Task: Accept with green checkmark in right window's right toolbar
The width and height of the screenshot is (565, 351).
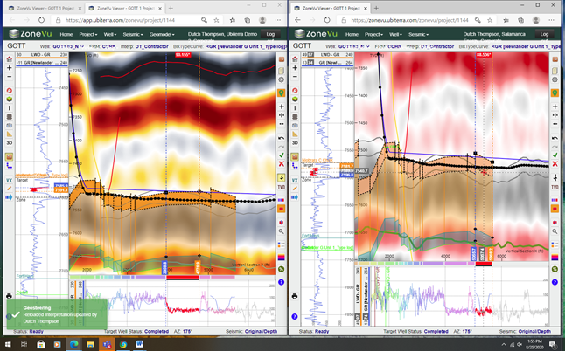Action: tap(555, 155)
